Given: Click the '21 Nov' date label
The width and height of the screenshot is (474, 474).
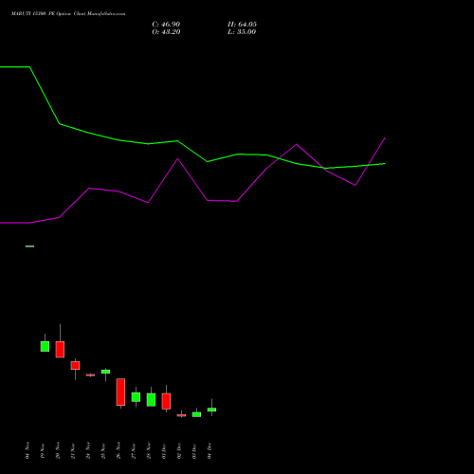Looking at the screenshot, I should tap(73, 451).
